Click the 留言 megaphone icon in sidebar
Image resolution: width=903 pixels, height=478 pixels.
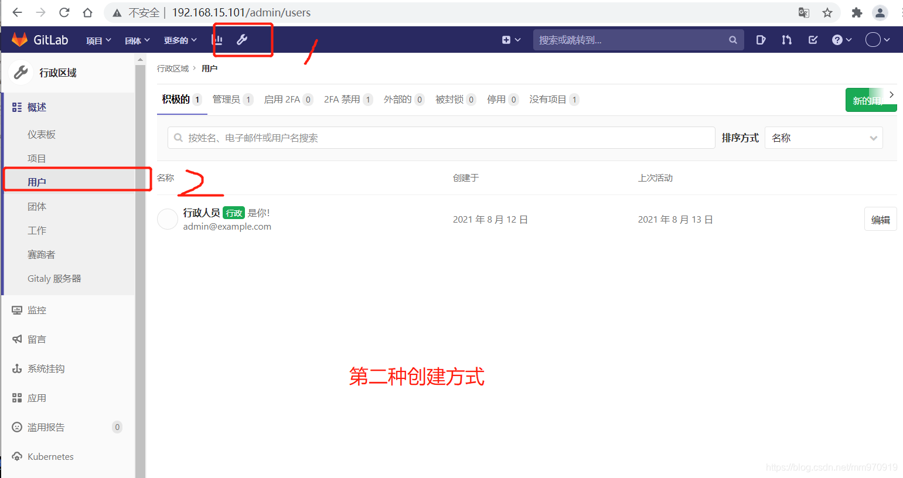point(17,339)
